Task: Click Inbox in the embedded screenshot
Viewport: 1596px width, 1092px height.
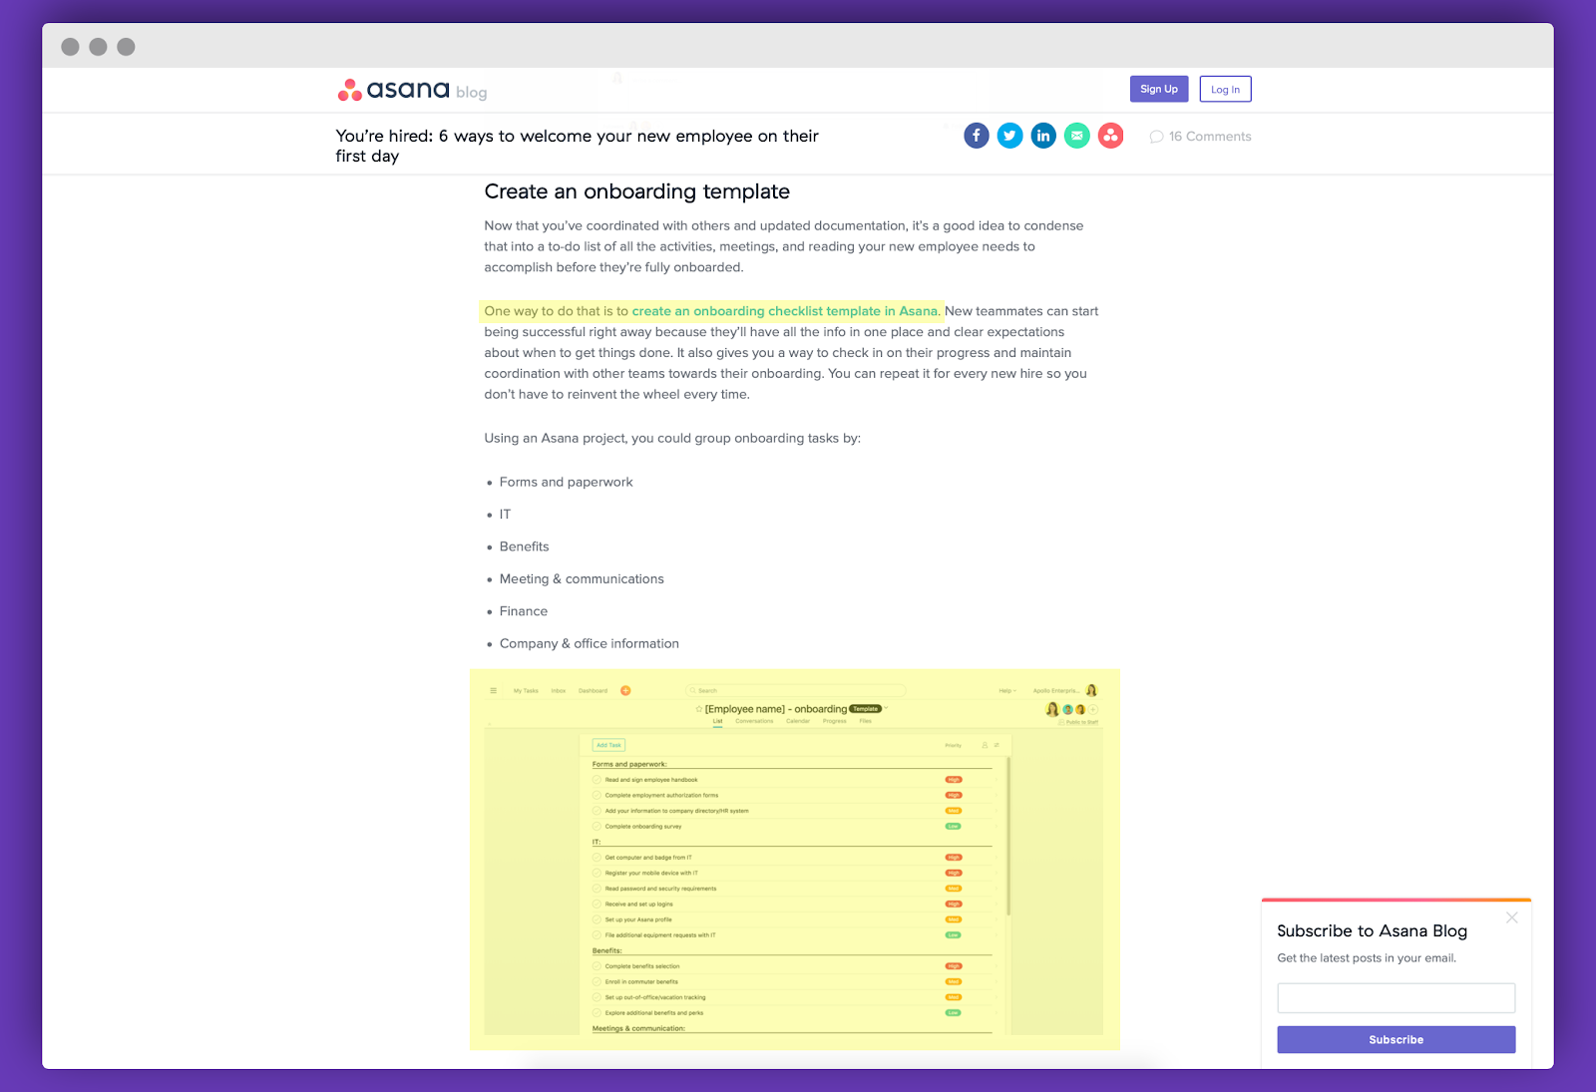Action: click(559, 690)
